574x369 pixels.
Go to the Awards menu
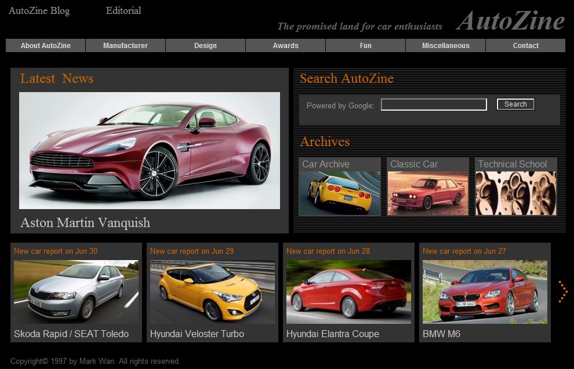click(285, 46)
